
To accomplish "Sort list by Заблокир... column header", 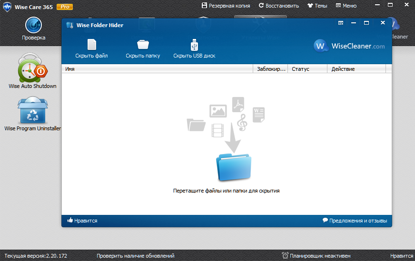I will click(x=270, y=69).
